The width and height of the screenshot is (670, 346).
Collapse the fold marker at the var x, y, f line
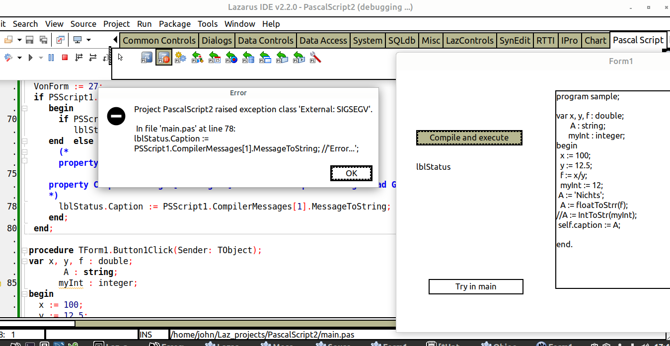click(25, 261)
